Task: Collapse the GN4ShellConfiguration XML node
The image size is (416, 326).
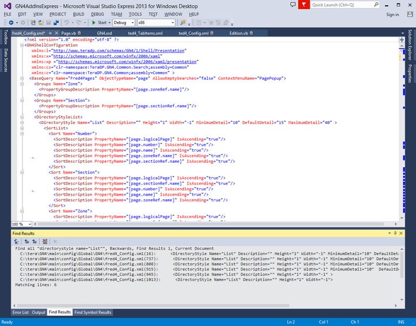Action: click(x=22, y=46)
